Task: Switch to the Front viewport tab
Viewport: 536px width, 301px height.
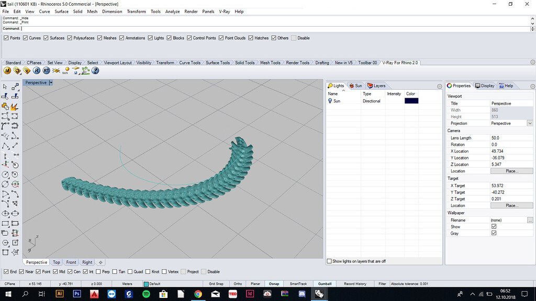Action: pyautogui.click(x=71, y=262)
